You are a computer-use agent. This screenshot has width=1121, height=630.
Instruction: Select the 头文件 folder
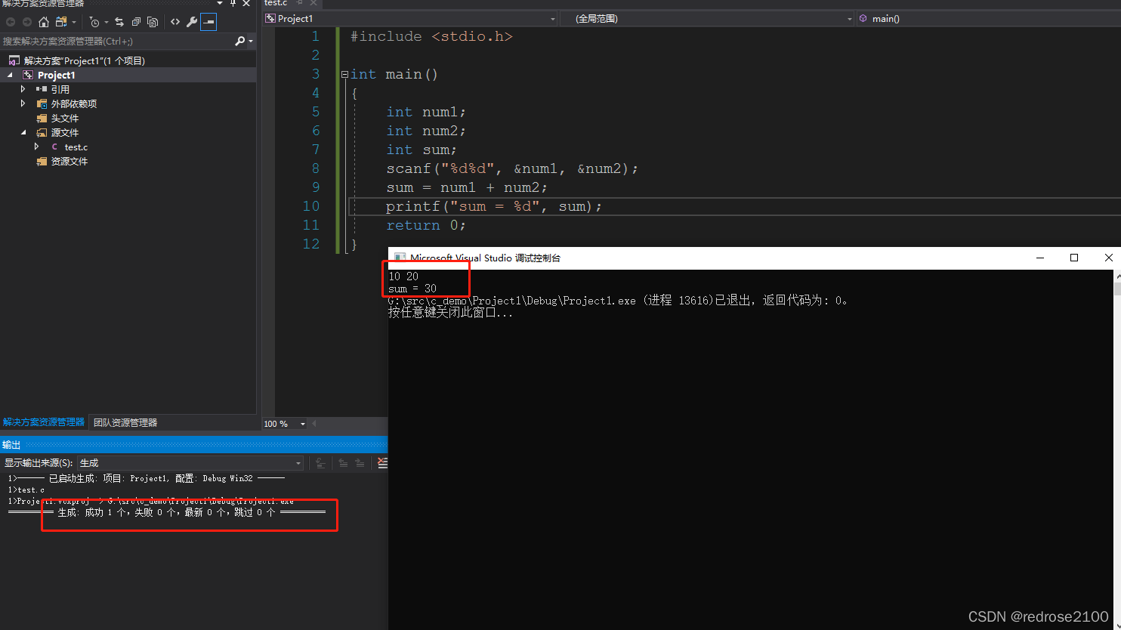64,118
